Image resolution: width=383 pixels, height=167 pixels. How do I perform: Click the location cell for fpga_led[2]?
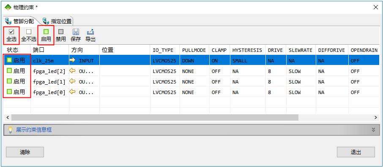(x=125, y=71)
